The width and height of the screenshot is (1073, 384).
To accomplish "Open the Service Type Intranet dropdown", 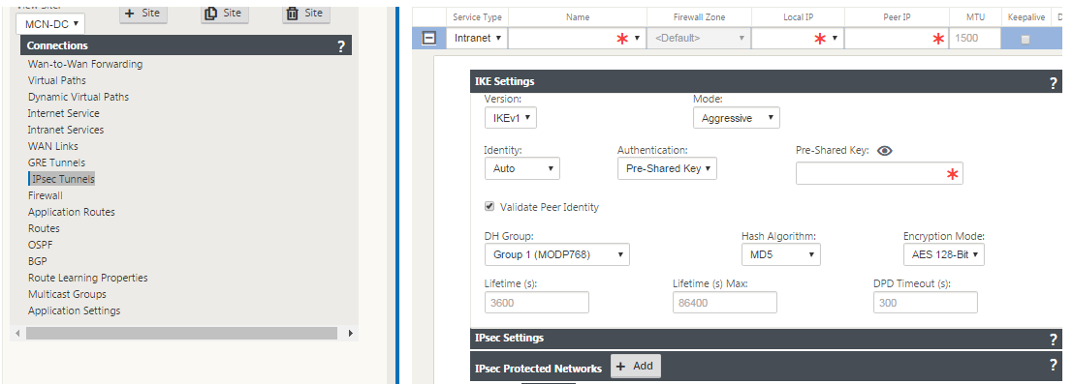I will click(x=477, y=39).
